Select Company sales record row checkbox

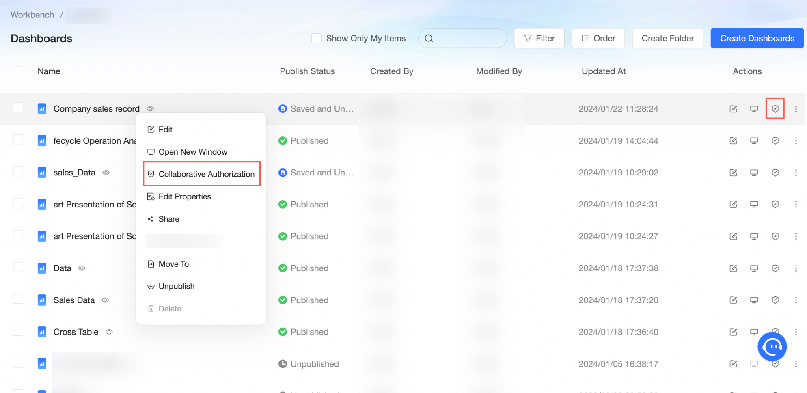(18, 108)
